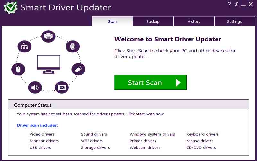Image resolution: width=257 pixels, height=161 pixels.
Task: Click the speaker sound device icon
Action: click(x=35, y=87)
